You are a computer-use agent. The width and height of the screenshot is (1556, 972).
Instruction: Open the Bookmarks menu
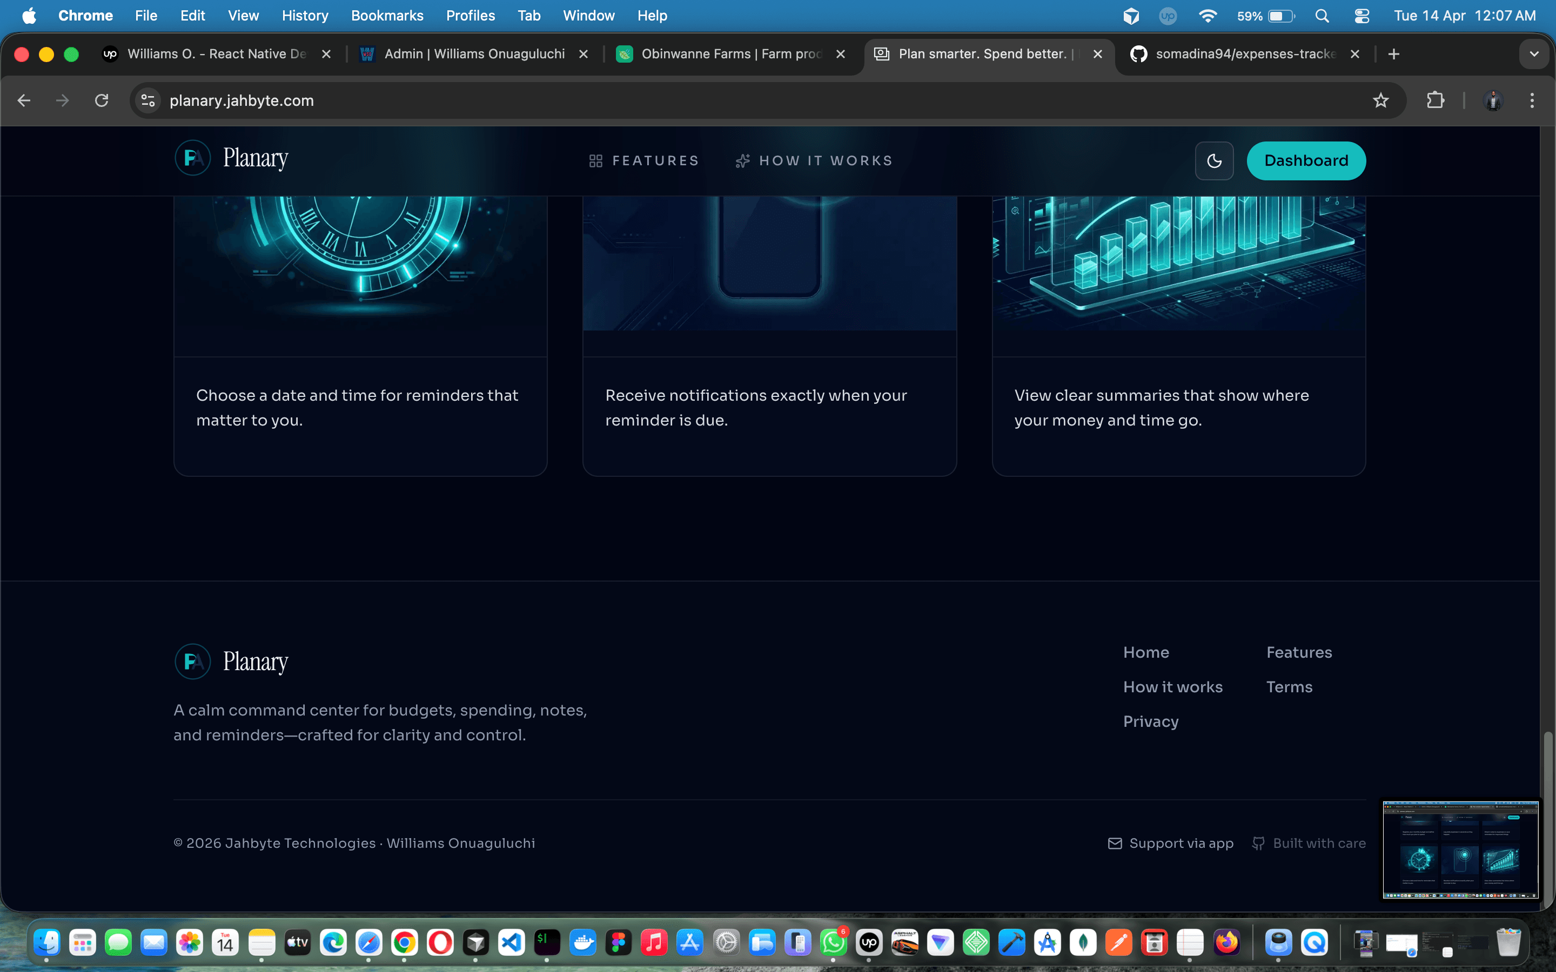(386, 16)
